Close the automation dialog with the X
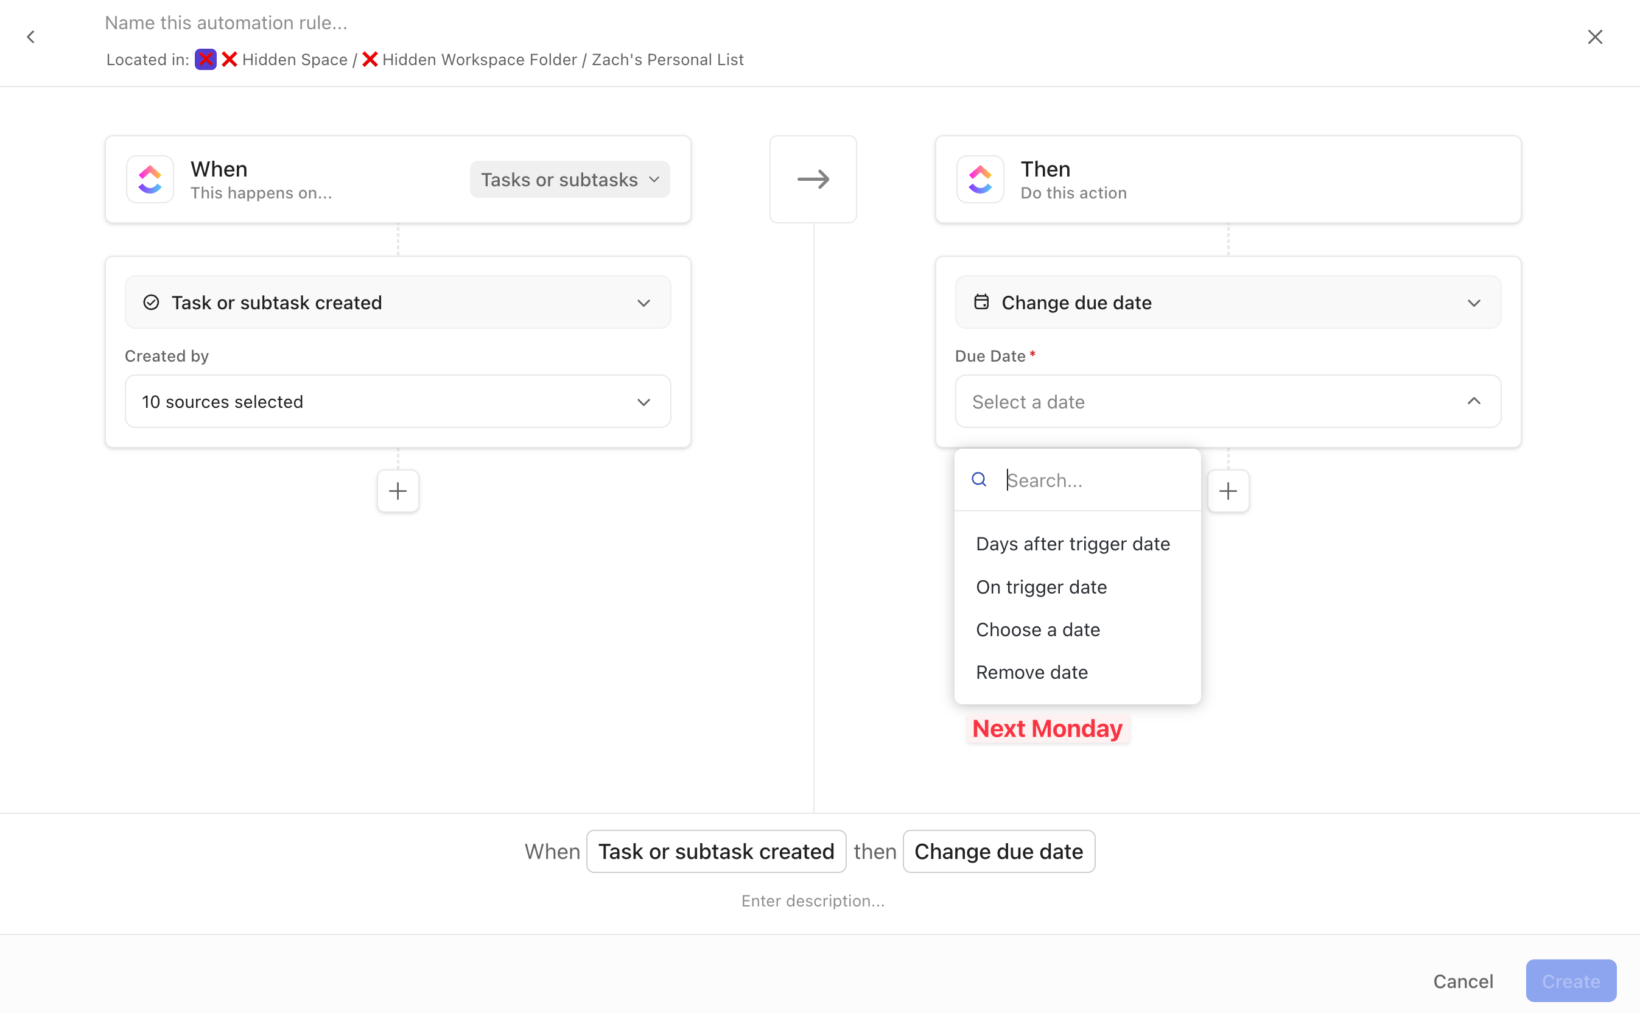Viewport: 1640px width, 1013px height. pyautogui.click(x=1594, y=37)
